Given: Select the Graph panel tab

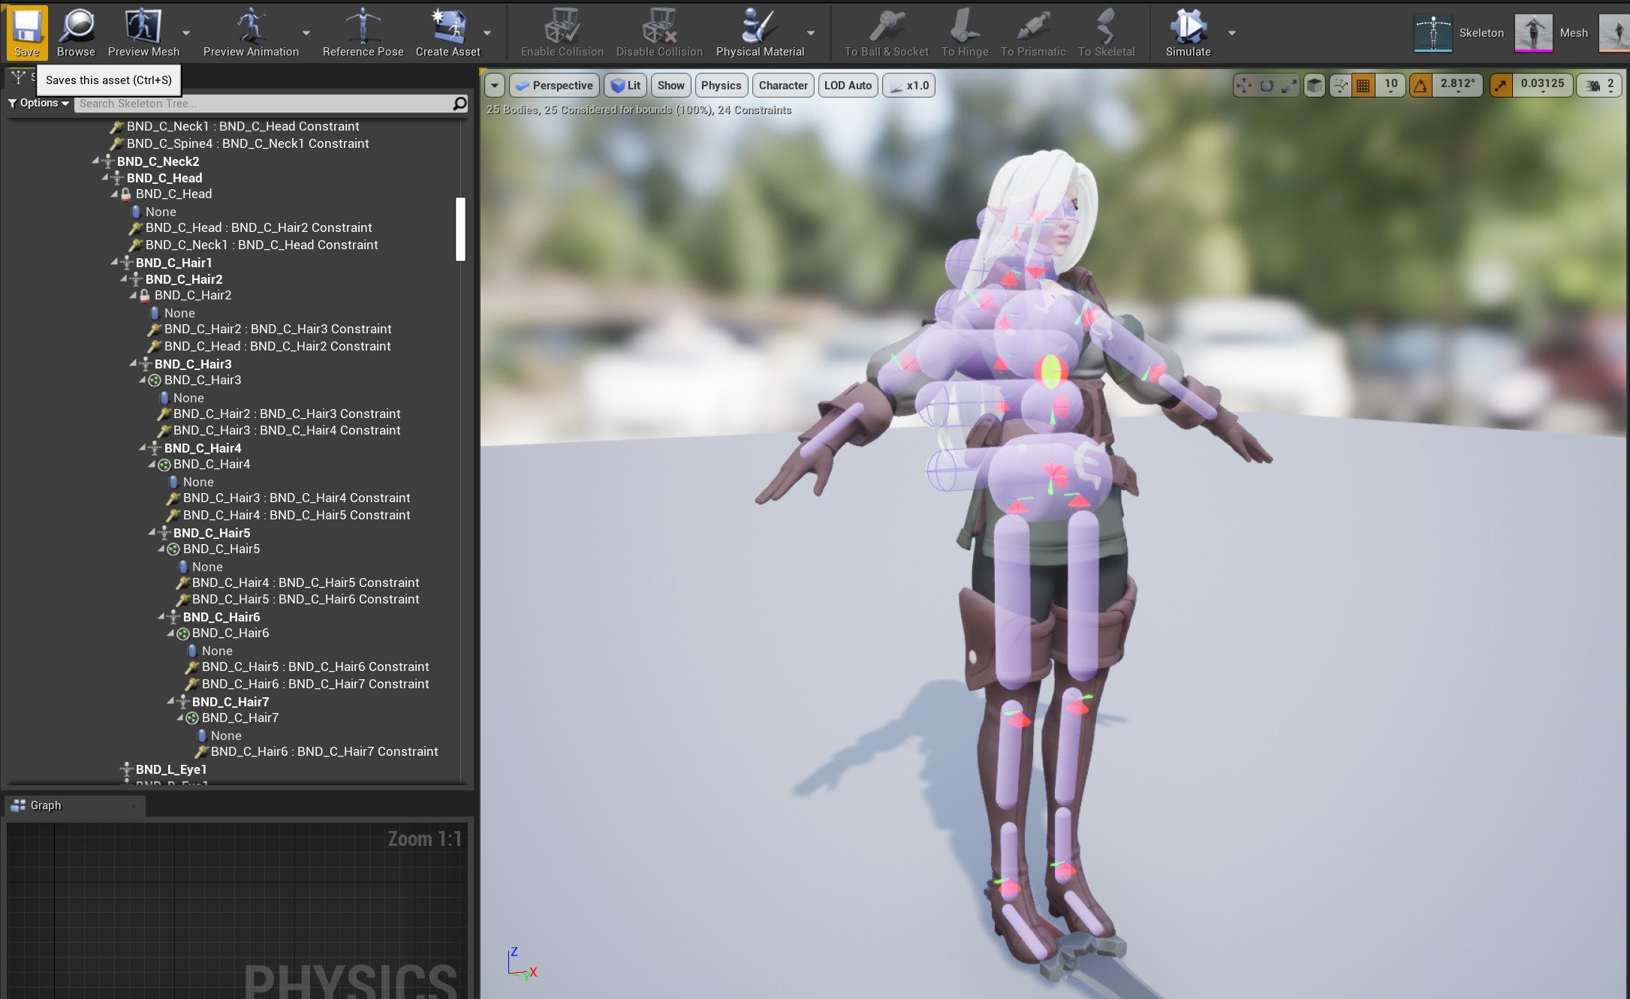Looking at the screenshot, I should 45,805.
